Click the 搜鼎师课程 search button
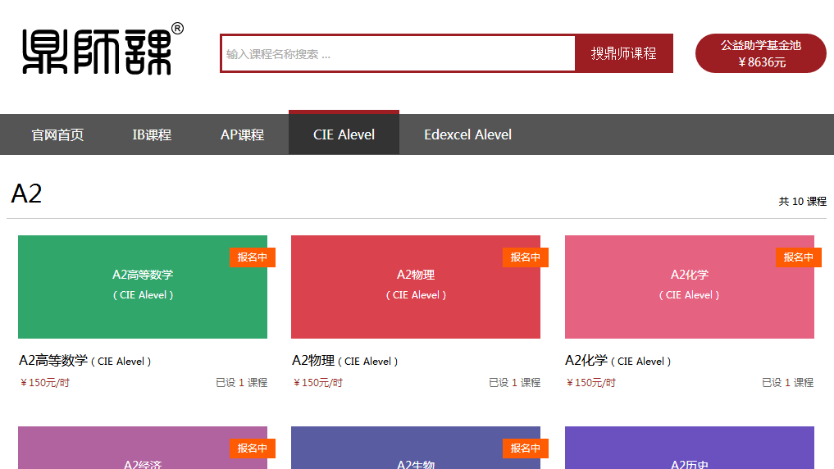The image size is (834, 469). pyautogui.click(x=624, y=54)
